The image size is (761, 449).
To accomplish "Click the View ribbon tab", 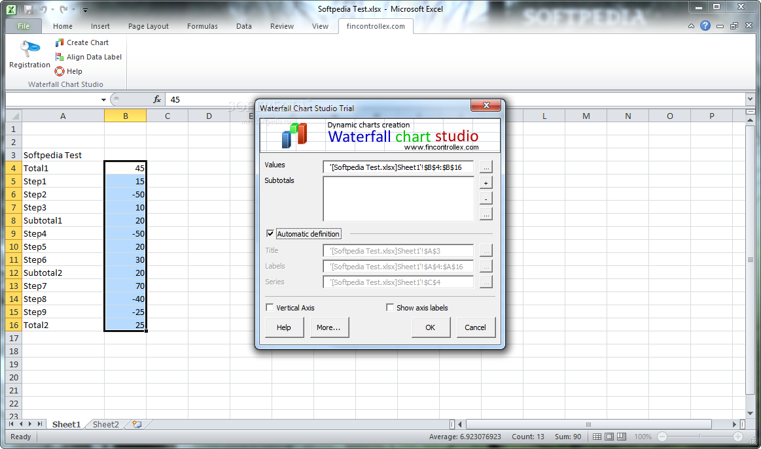I will 320,26.
